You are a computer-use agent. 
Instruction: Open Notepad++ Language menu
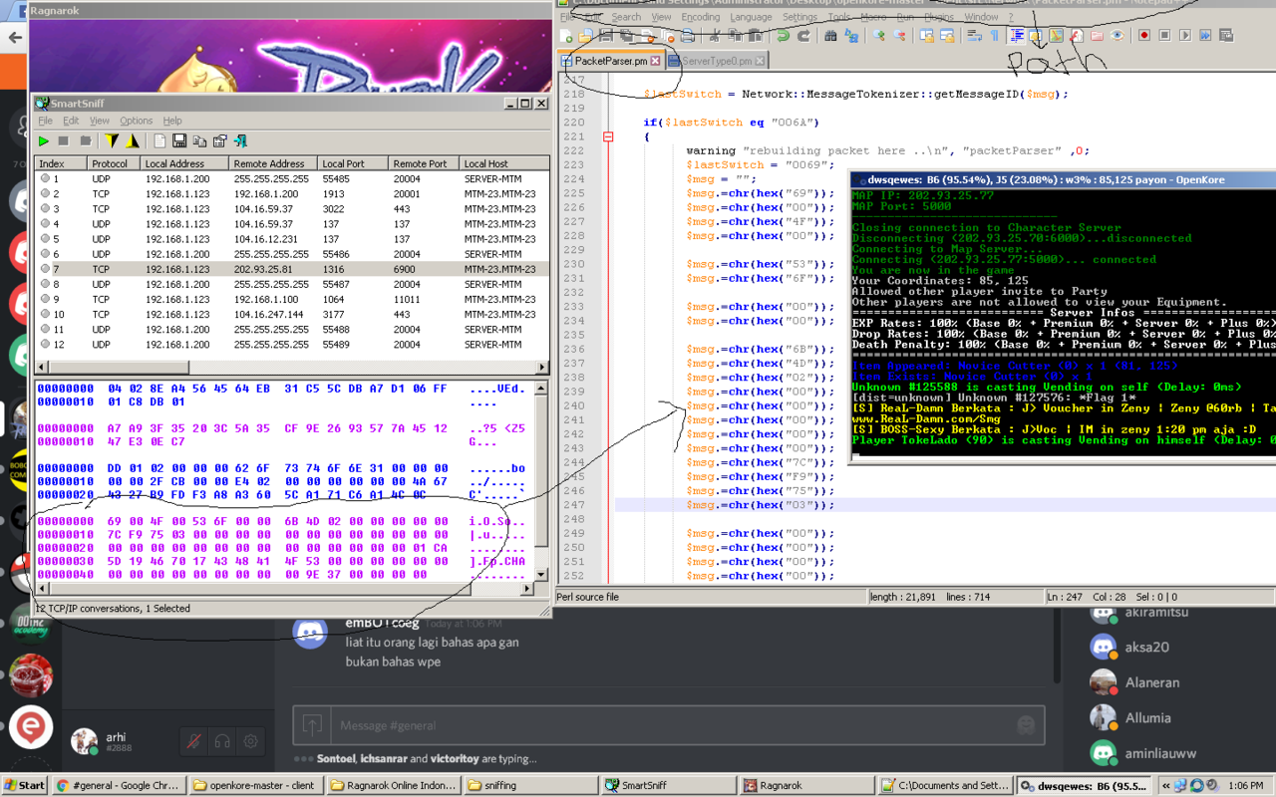click(x=751, y=17)
